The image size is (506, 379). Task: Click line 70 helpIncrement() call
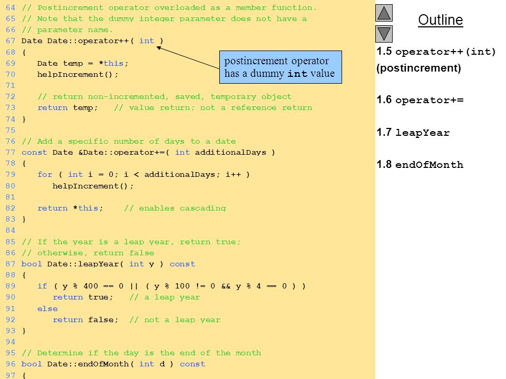[78, 74]
